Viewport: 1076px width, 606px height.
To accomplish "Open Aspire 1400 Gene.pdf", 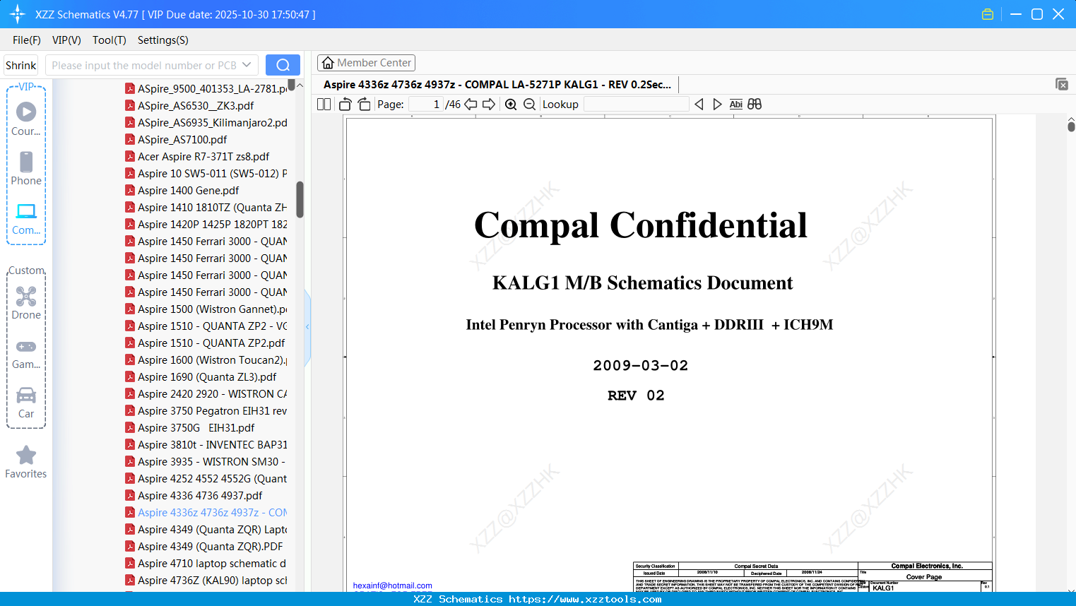I will pos(182,191).
